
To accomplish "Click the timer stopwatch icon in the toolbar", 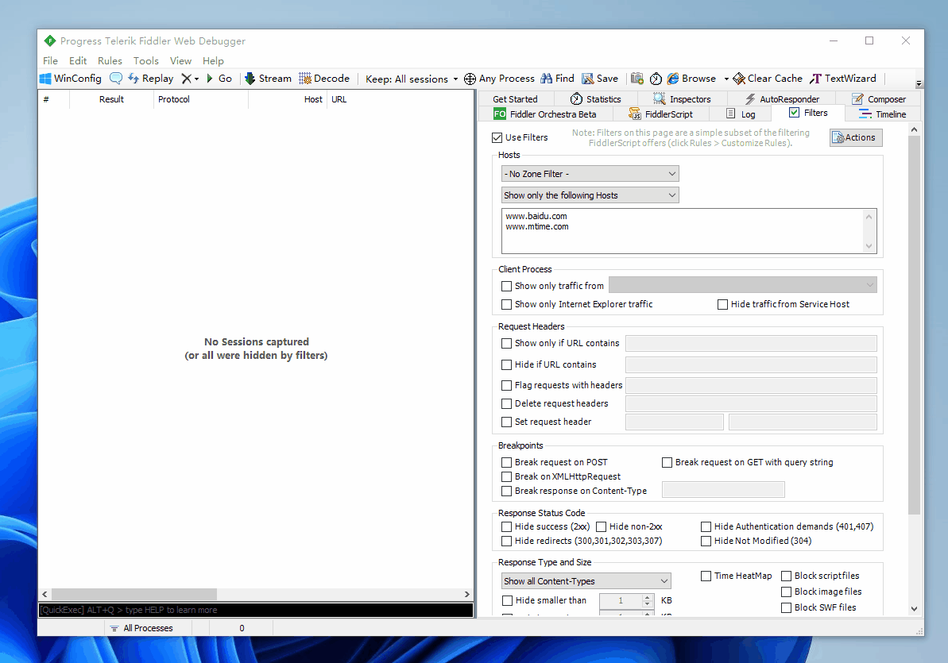I will tap(656, 79).
